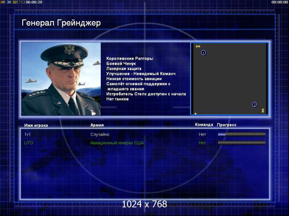Click army value 'Случайно'

(x=100, y=134)
